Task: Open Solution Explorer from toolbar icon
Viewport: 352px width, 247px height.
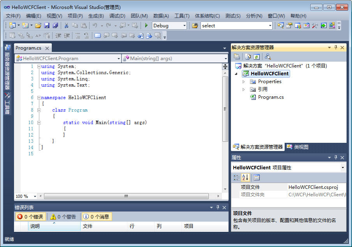Action: coord(281,25)
